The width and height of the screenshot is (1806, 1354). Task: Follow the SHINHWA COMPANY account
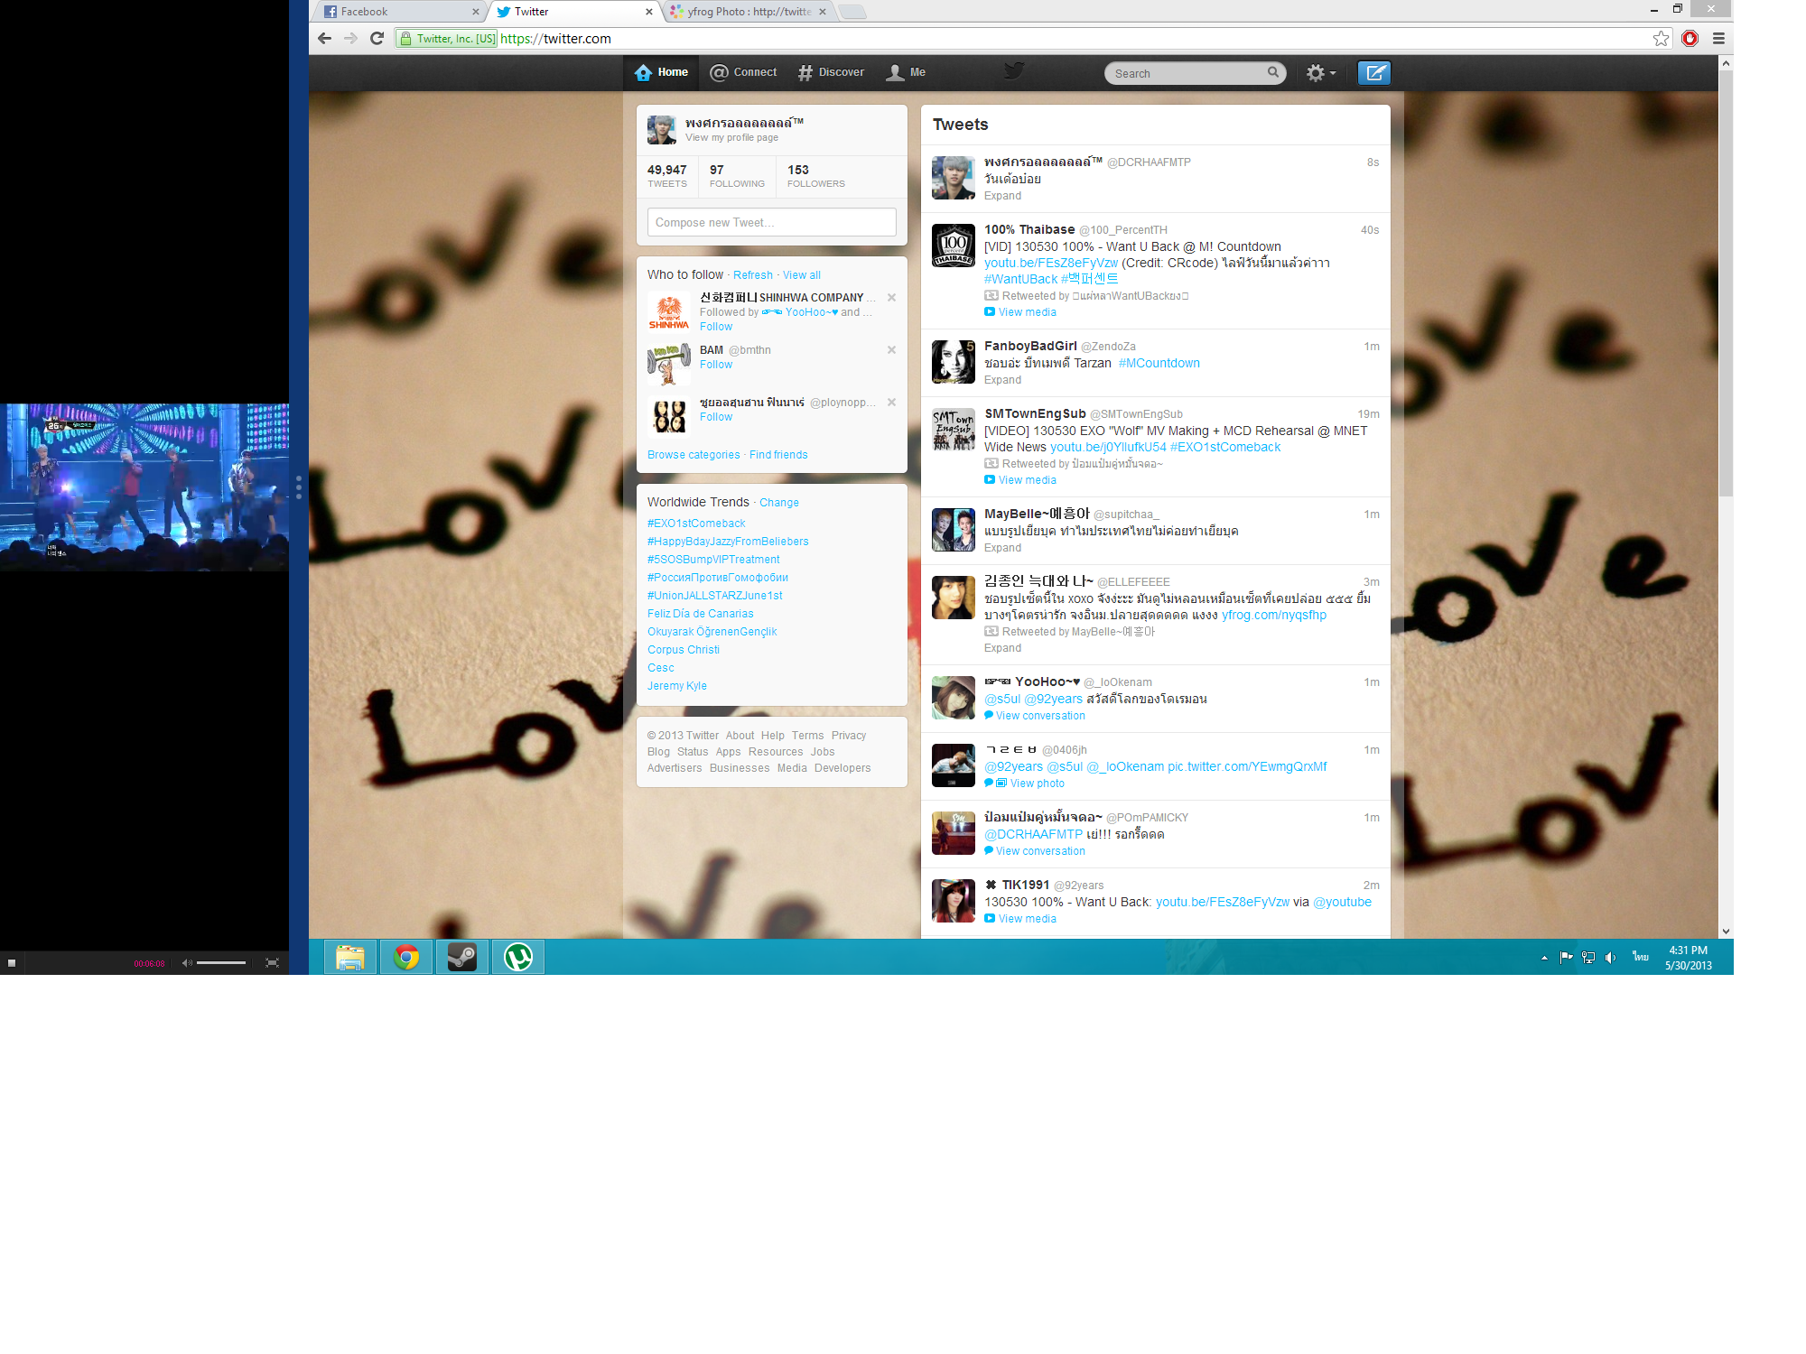click(716, 327)
